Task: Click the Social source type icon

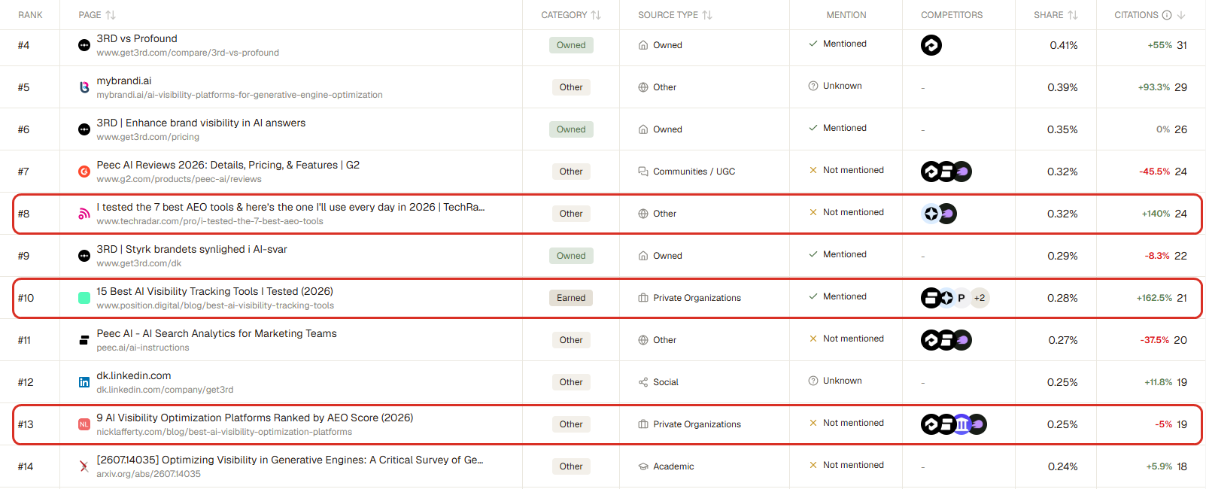Action: click(643, 382)
